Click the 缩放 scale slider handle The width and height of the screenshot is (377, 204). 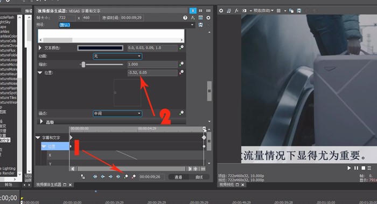point(83,64)
